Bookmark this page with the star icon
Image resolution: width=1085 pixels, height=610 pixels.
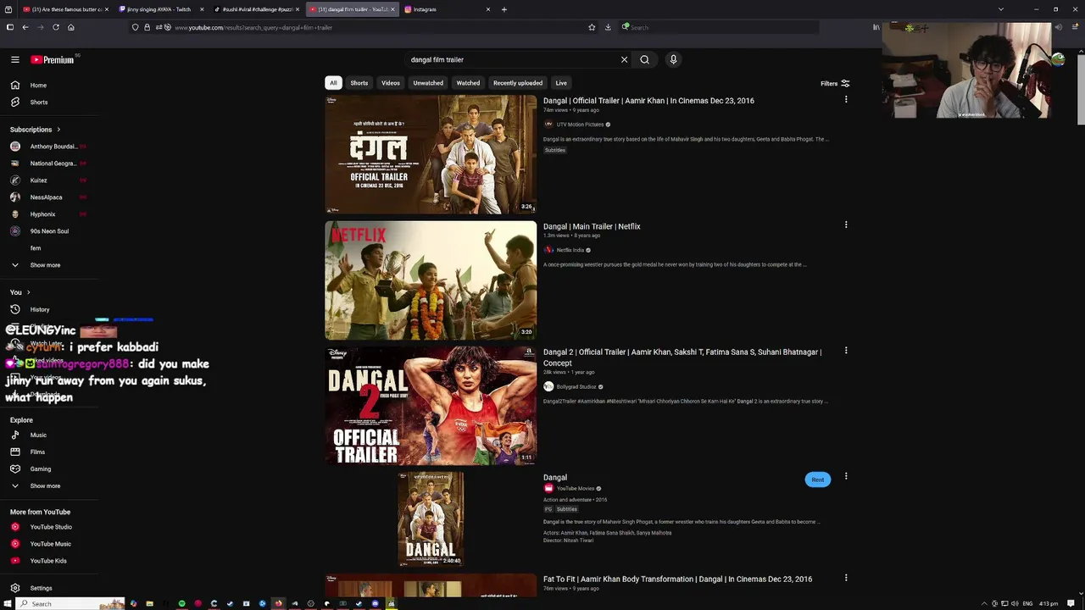coord(592,27)
